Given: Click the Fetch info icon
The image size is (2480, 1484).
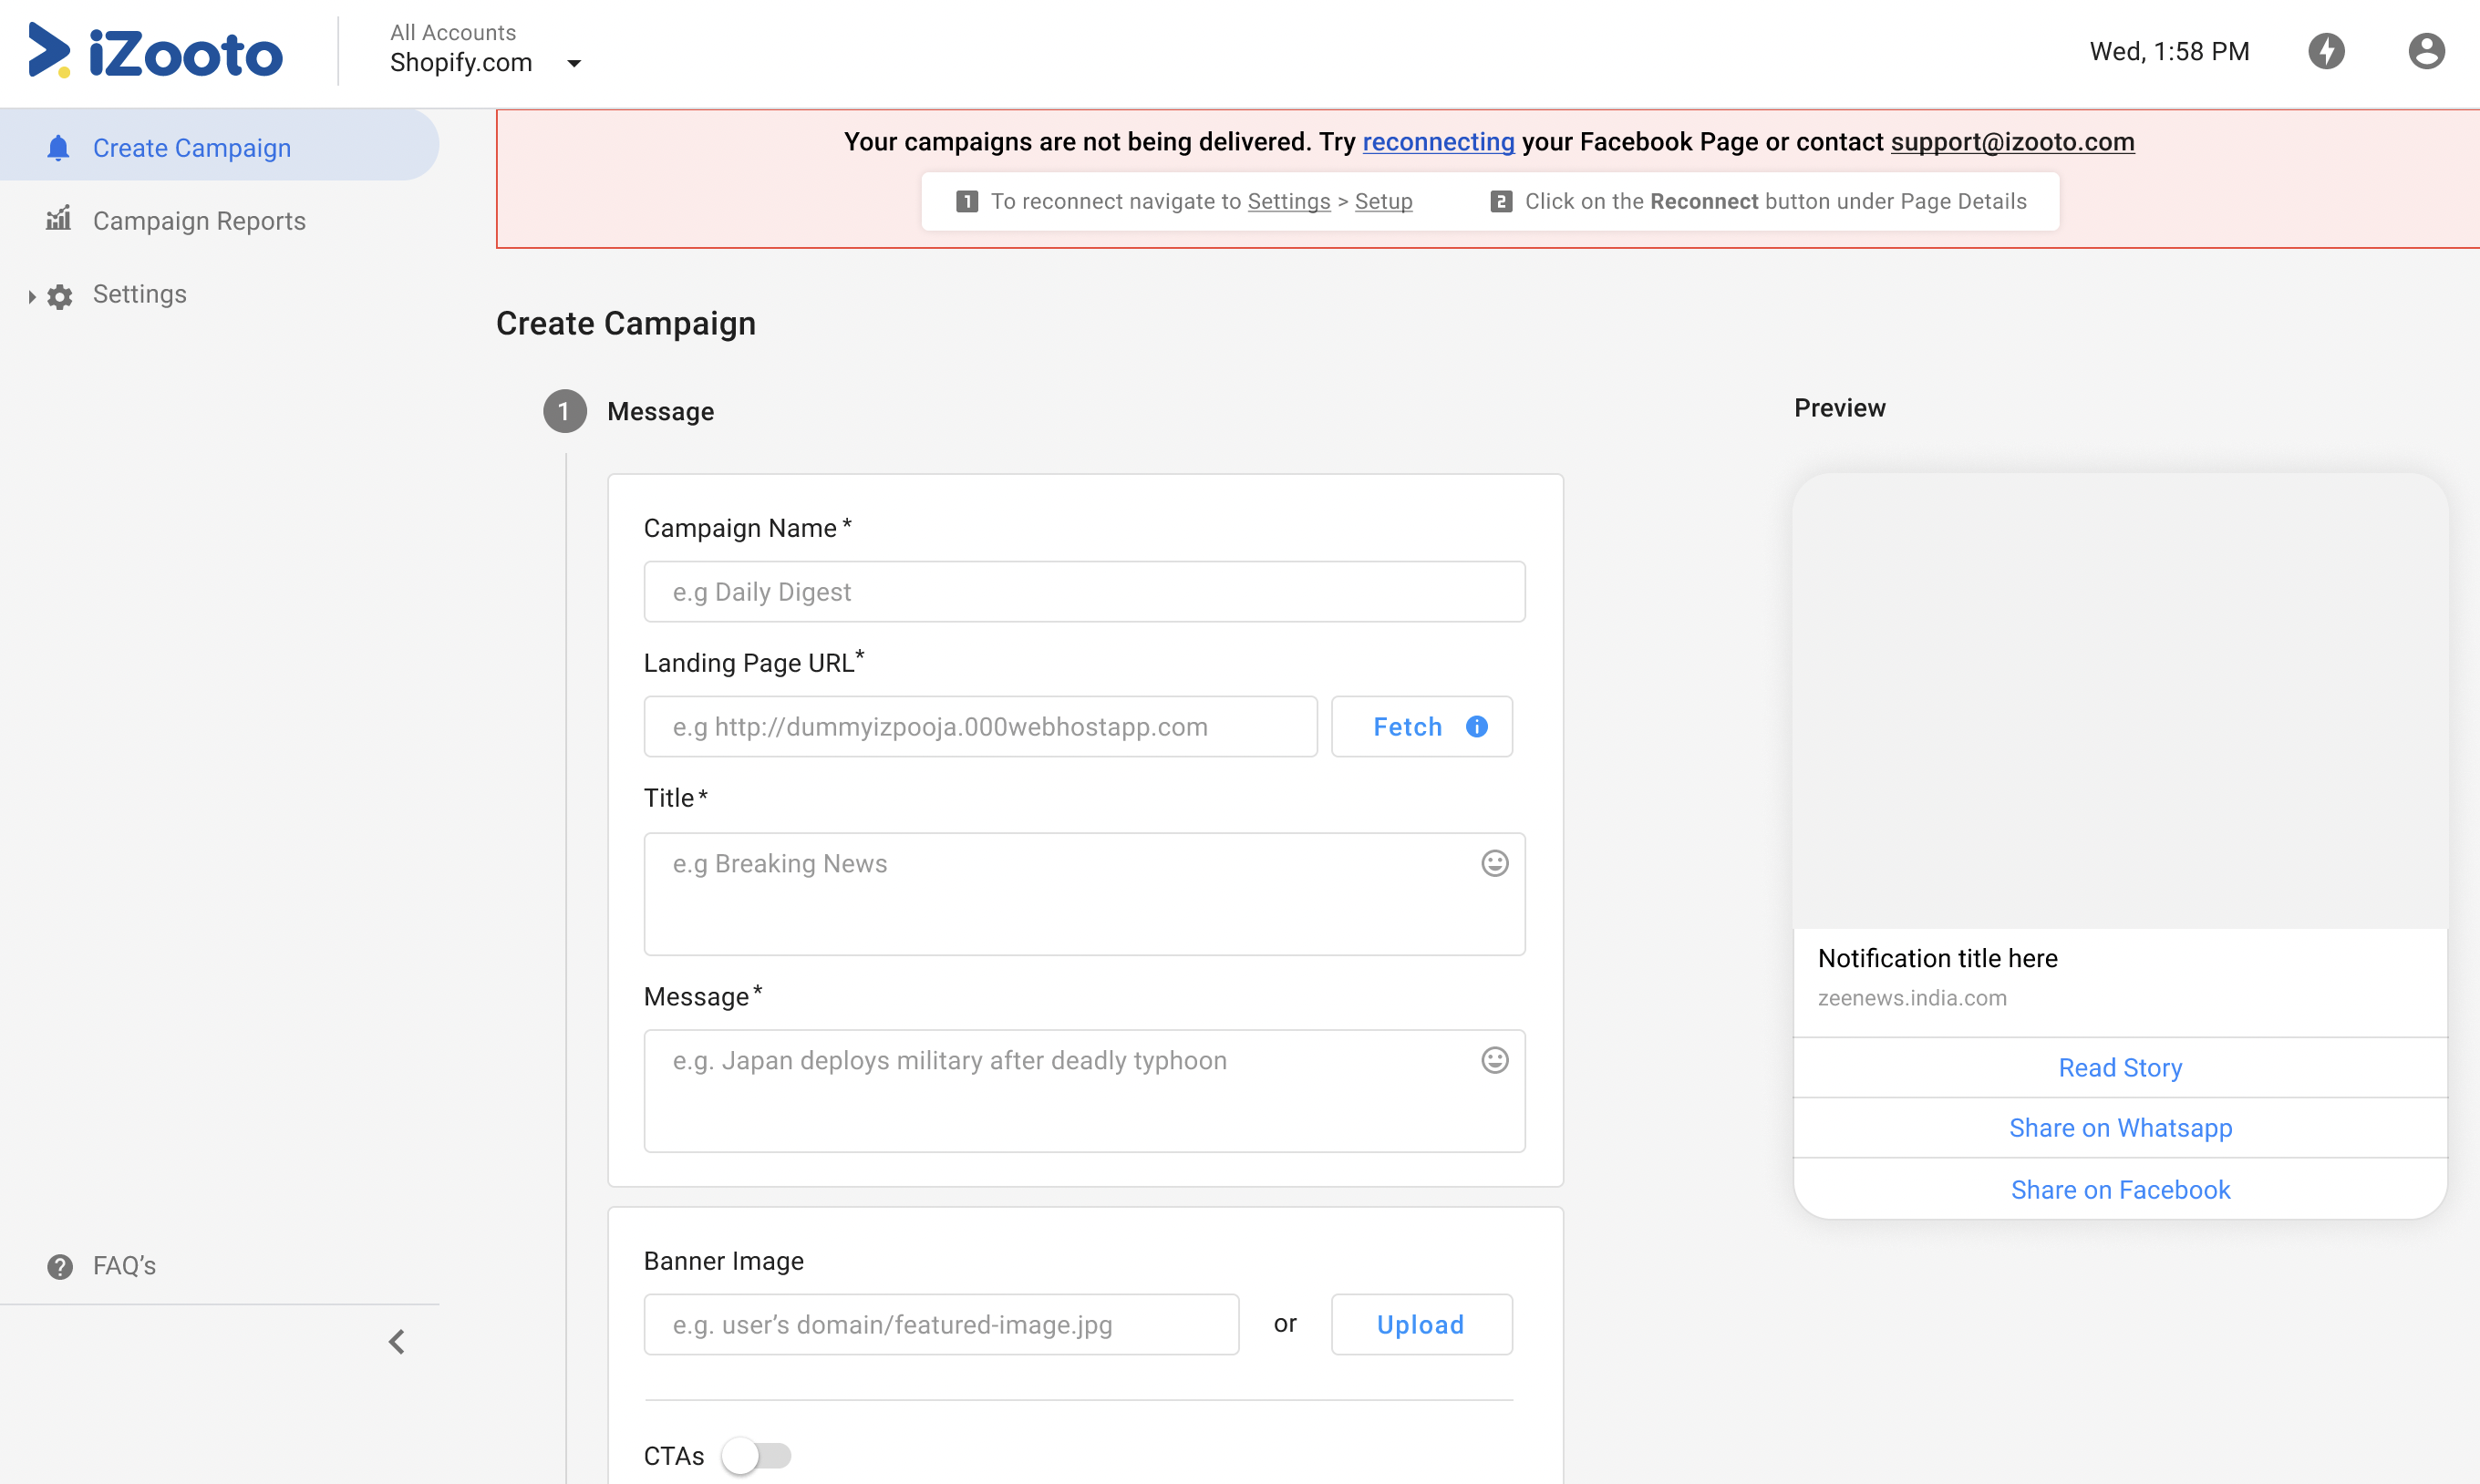Looking at the screenshot, I should 1476,727.
